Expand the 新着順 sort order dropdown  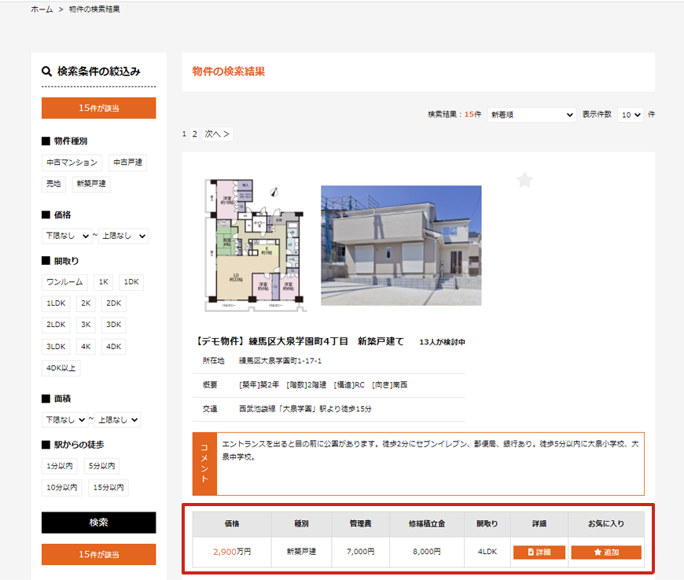pyautogui.click(x=531, y=115)
